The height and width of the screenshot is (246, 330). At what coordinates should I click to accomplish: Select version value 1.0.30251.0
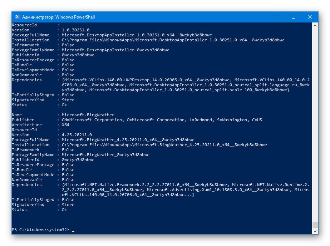[x=75, y=30]
